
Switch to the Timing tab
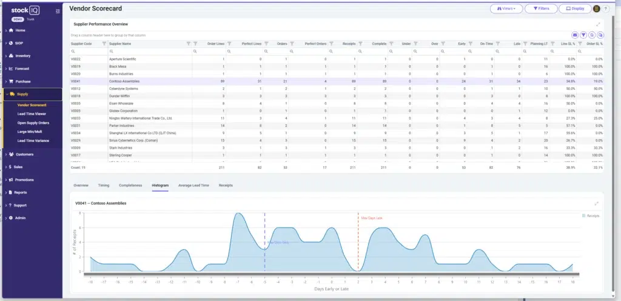click(x=103, y=185)
